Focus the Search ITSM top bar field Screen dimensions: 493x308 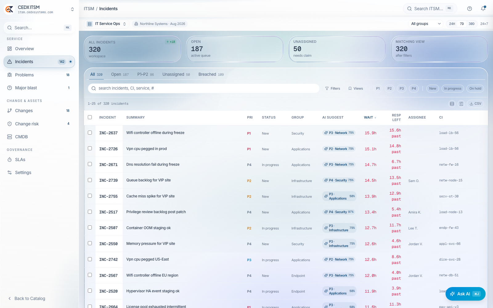click(x=430, y=9)
